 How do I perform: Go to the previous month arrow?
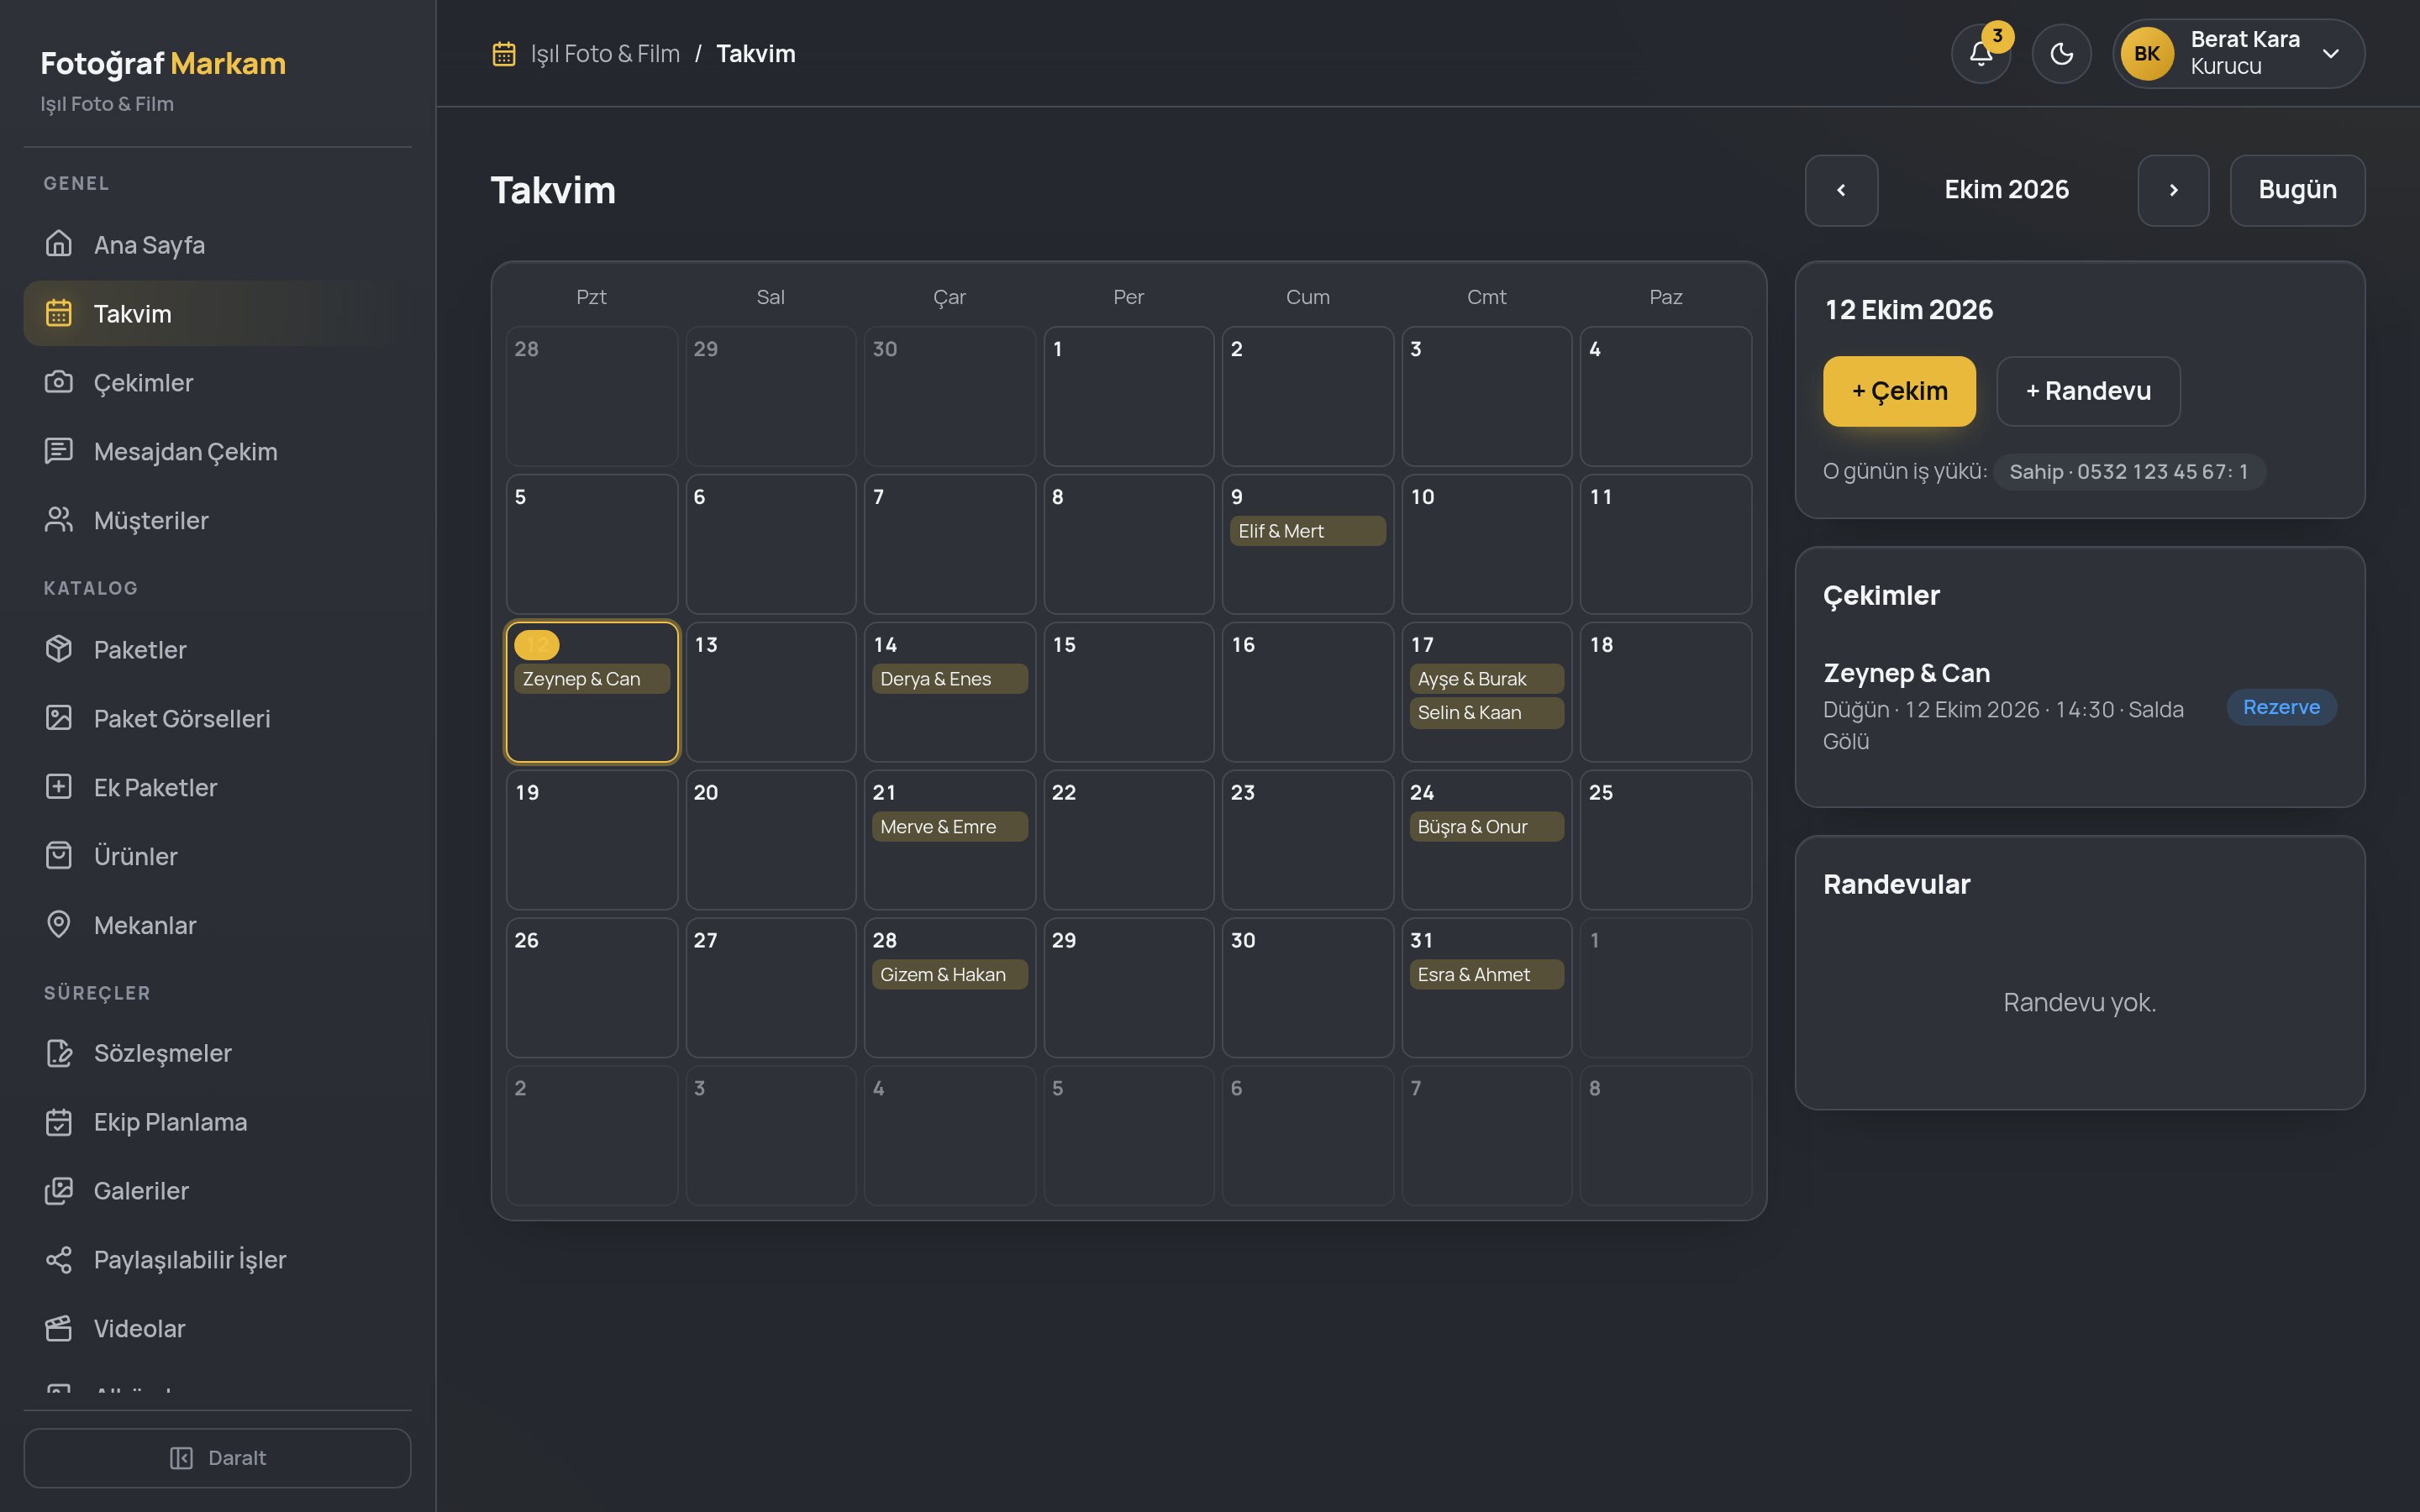[1841, 190]
